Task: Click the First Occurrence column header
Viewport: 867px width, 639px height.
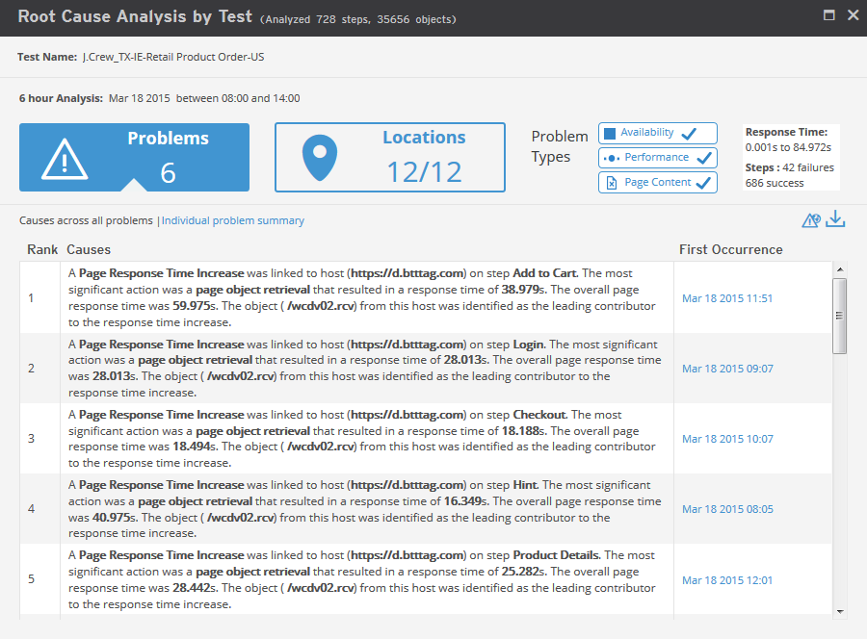Action: pyautogui.click(x=730, y=249)
